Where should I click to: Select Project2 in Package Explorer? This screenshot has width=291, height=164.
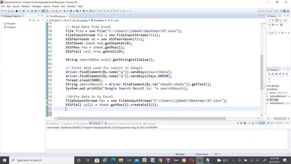(11, 27)
